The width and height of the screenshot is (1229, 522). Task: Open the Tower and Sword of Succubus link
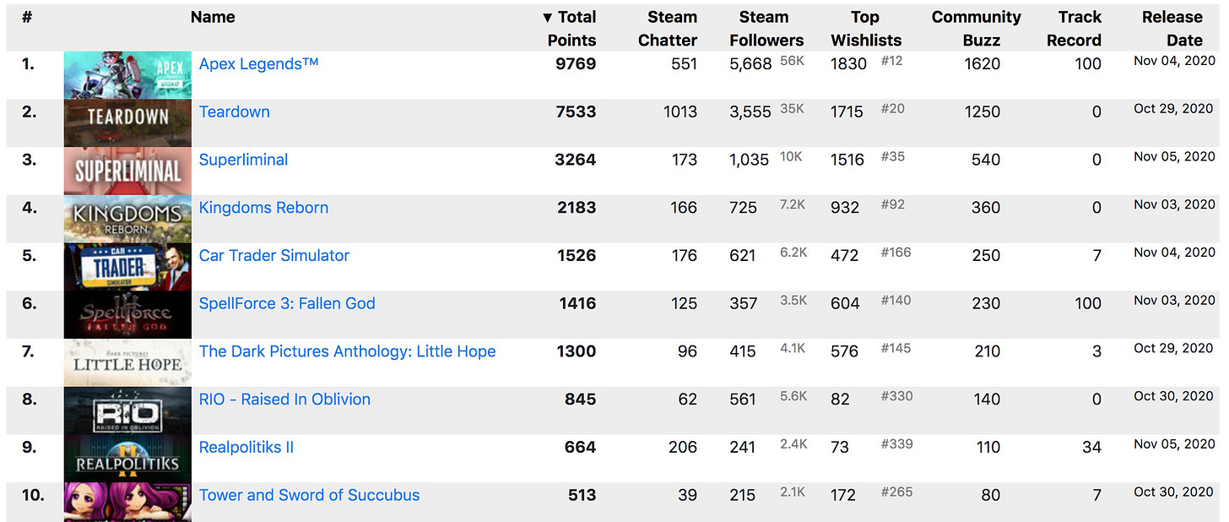309,496
